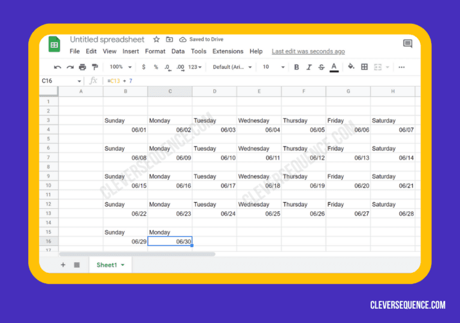460x323 pixels.
Task: Click the Add Sheet plus icon
Action: [63, 265]
